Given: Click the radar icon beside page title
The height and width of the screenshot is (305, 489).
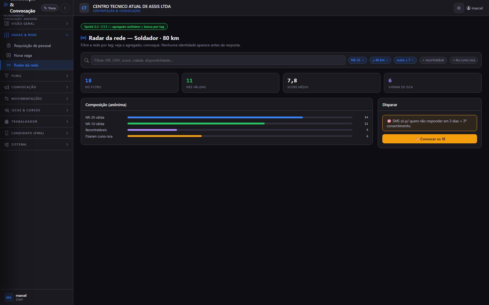Looking at the screenshot, I should (83, 38).
